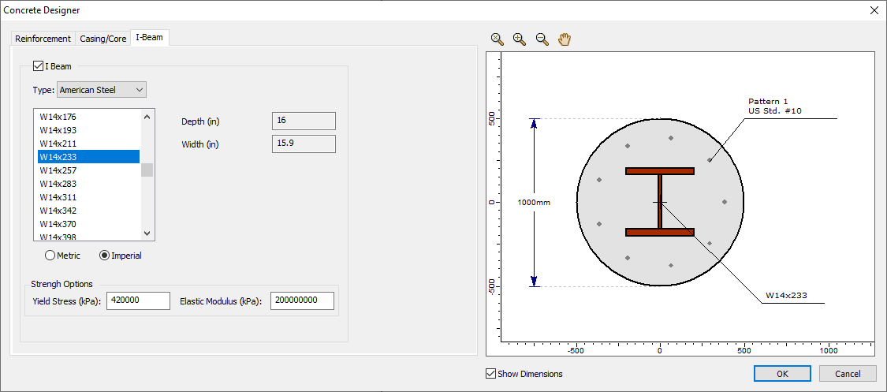Click the Yield Stress input field
The height and width of the screenshot is (392, 887).
138,301
